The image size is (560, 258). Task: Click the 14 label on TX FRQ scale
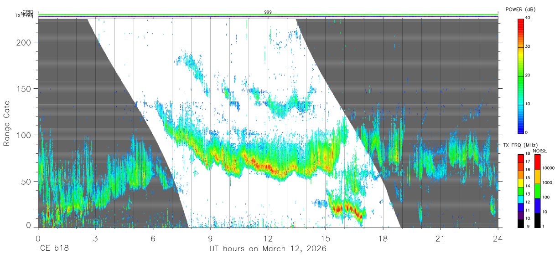(x=528, y=186)
